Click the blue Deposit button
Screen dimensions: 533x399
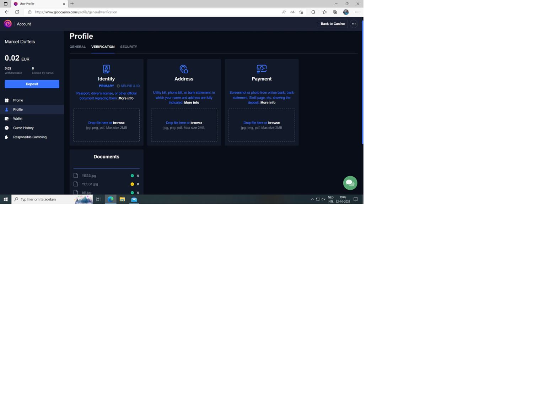coord(32,84)
